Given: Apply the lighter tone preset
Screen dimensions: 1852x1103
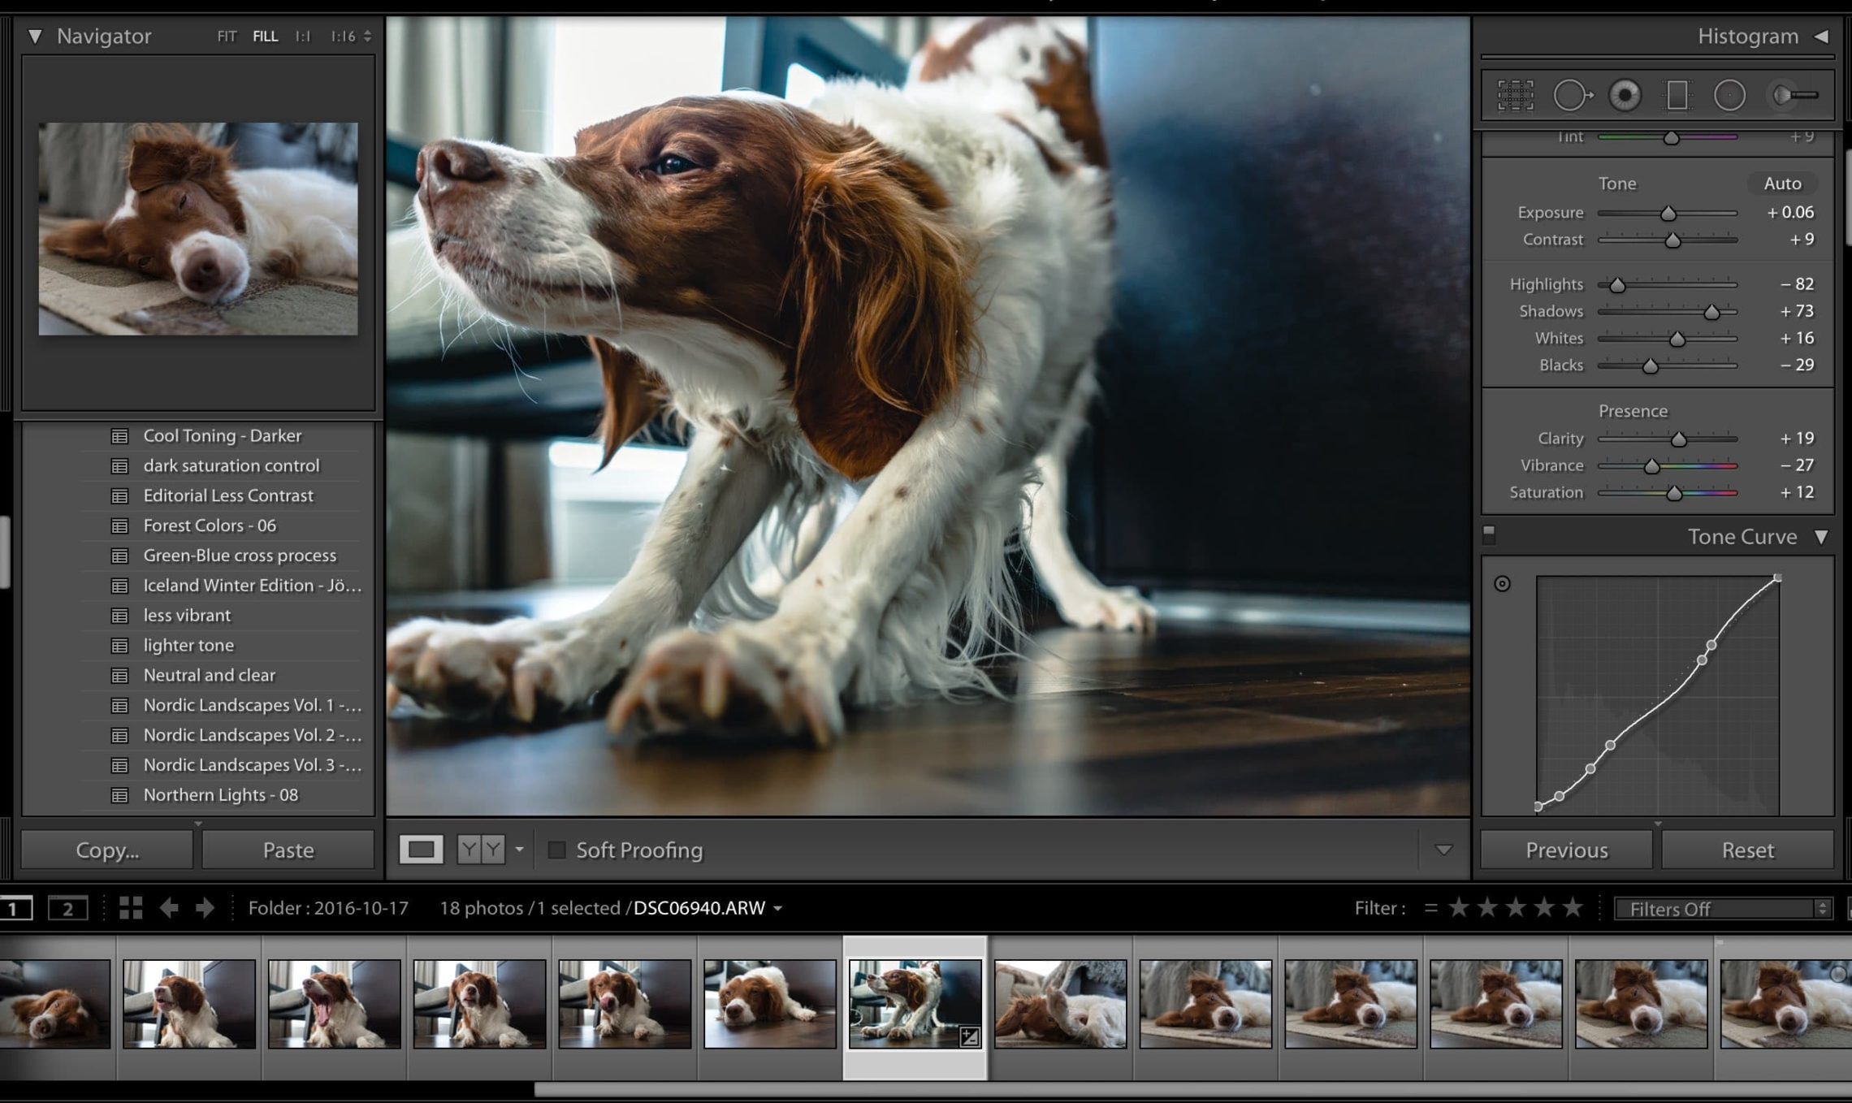Looking at the screenshot, I should tap(188, 646).
